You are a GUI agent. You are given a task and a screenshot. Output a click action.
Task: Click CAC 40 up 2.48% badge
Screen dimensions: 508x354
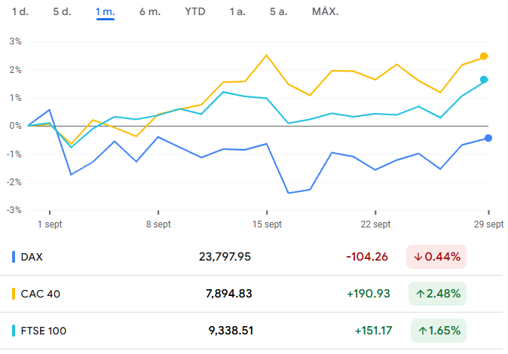[x=437, y=294]
